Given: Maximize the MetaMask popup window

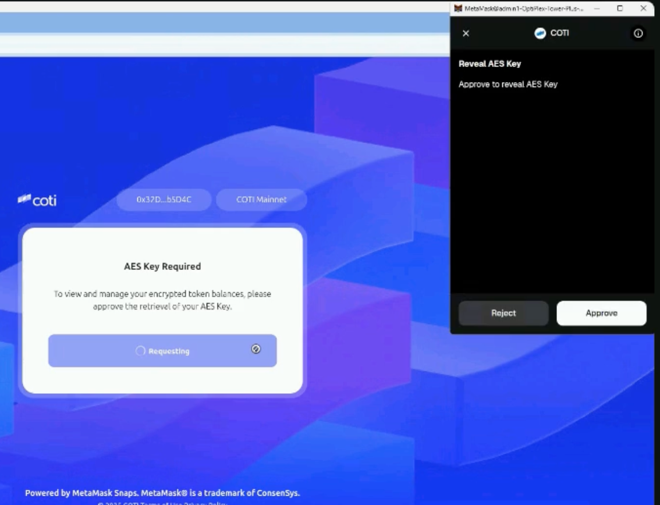Looking at the screenshot, I should 620,8.
